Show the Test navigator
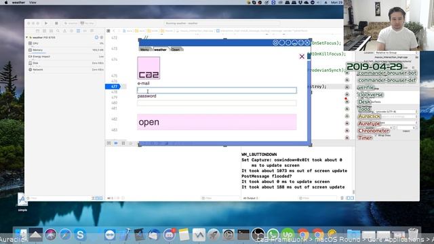 pyautogui.click(x=71, y=30)
